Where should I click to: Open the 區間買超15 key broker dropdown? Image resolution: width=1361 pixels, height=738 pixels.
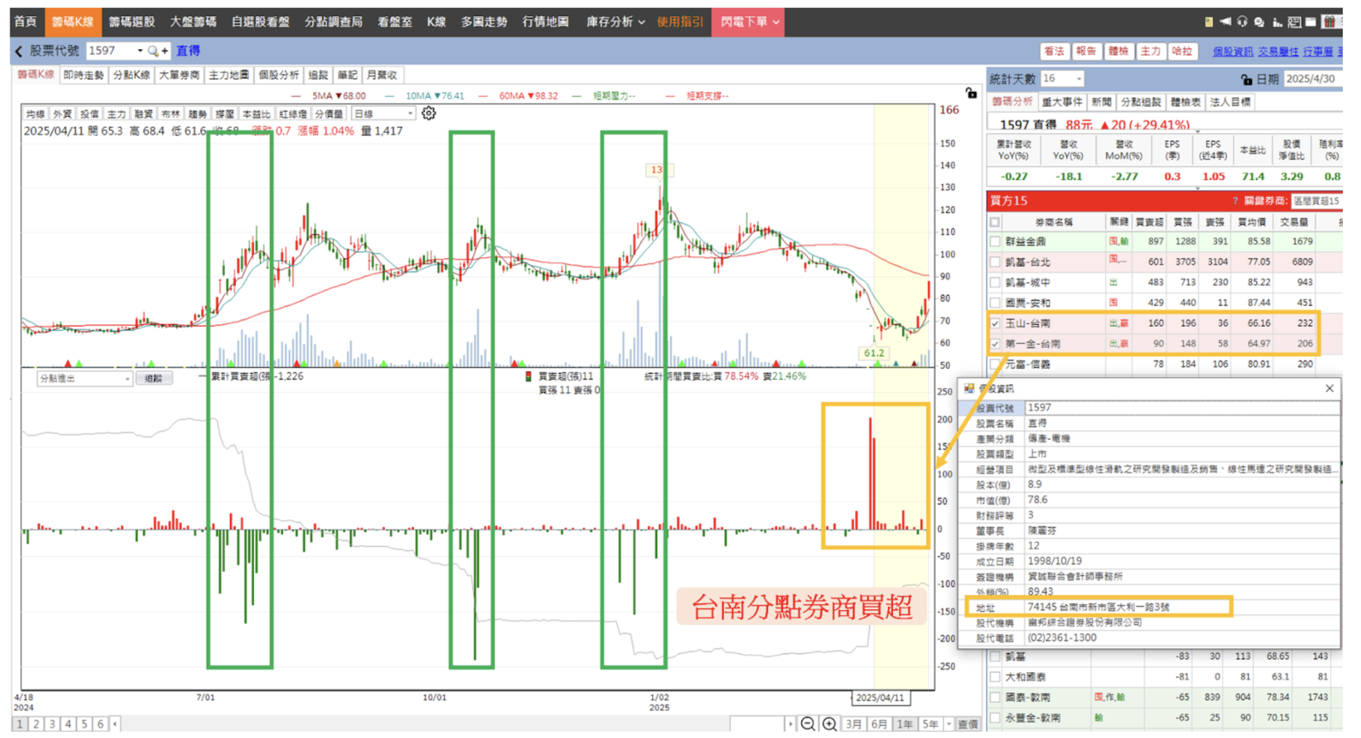click(x=1316, y=201)
